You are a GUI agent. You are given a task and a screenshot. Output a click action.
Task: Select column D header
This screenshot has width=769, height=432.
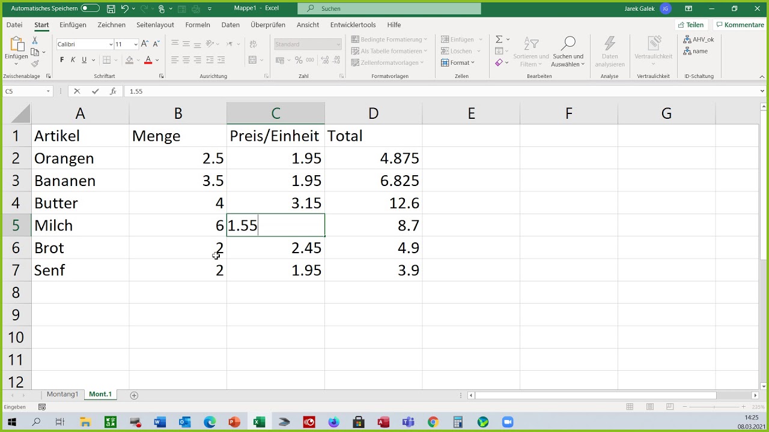373,113
